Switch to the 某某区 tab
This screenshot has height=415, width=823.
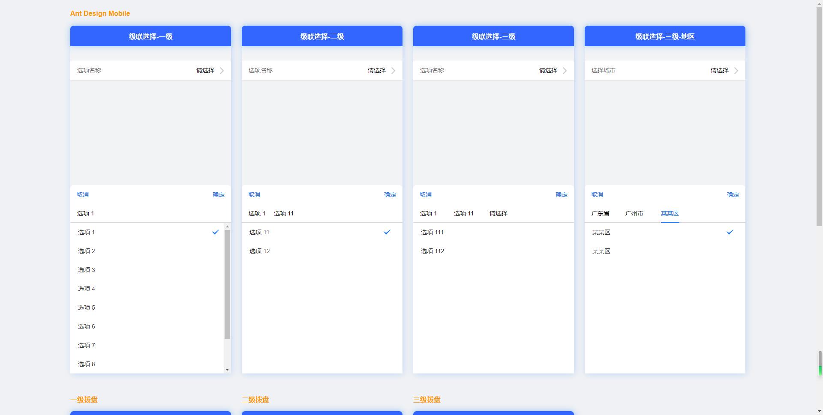670,213
